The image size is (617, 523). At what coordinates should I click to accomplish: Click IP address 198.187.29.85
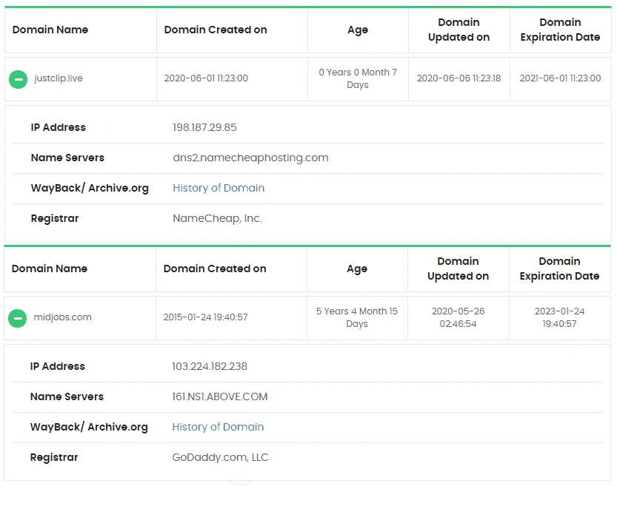204,127
